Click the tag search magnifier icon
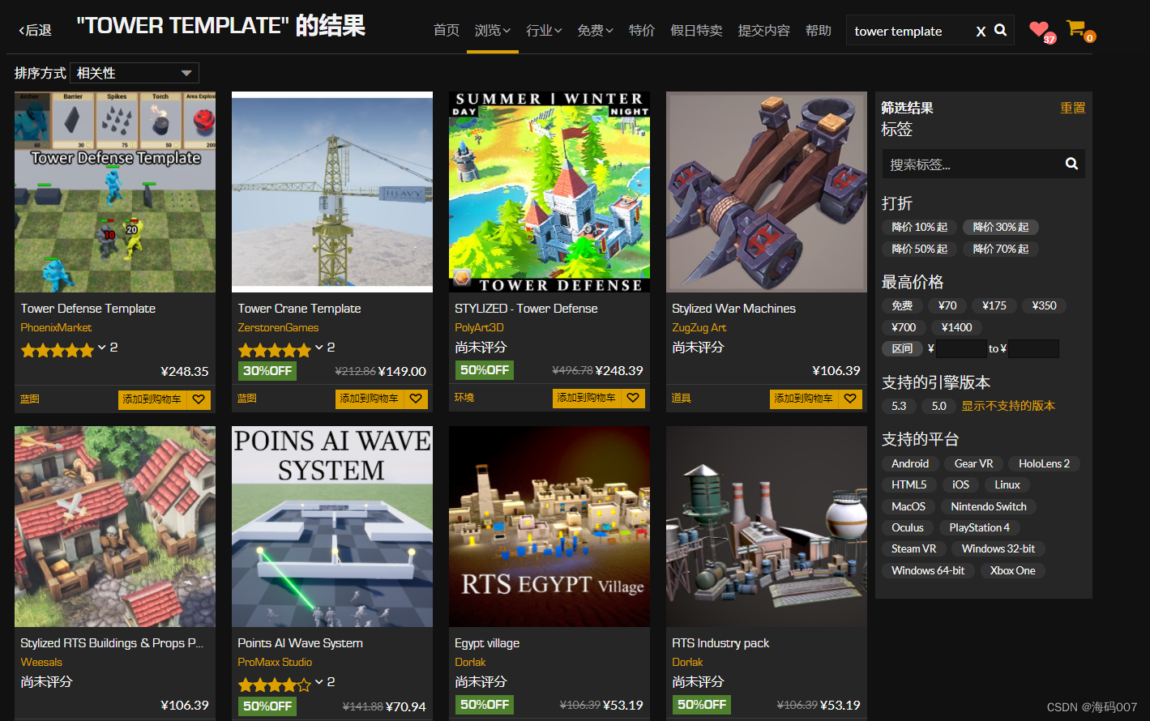Viewport: 1150px width, 721px height. [1071, 164]
